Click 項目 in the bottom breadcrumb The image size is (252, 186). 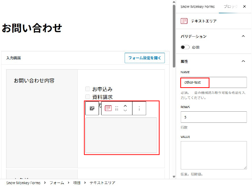coord(77,183)
